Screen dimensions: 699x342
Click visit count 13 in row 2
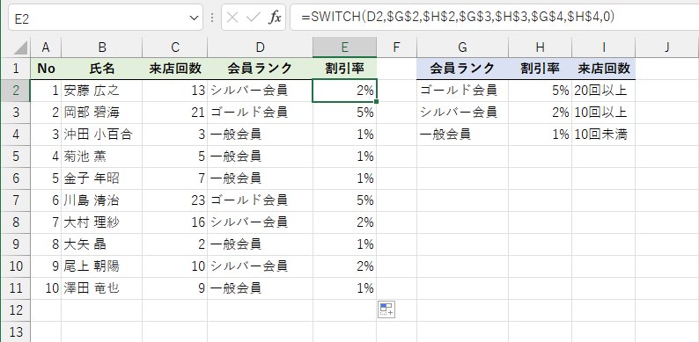pyautogui.click(x=174, y=91)
